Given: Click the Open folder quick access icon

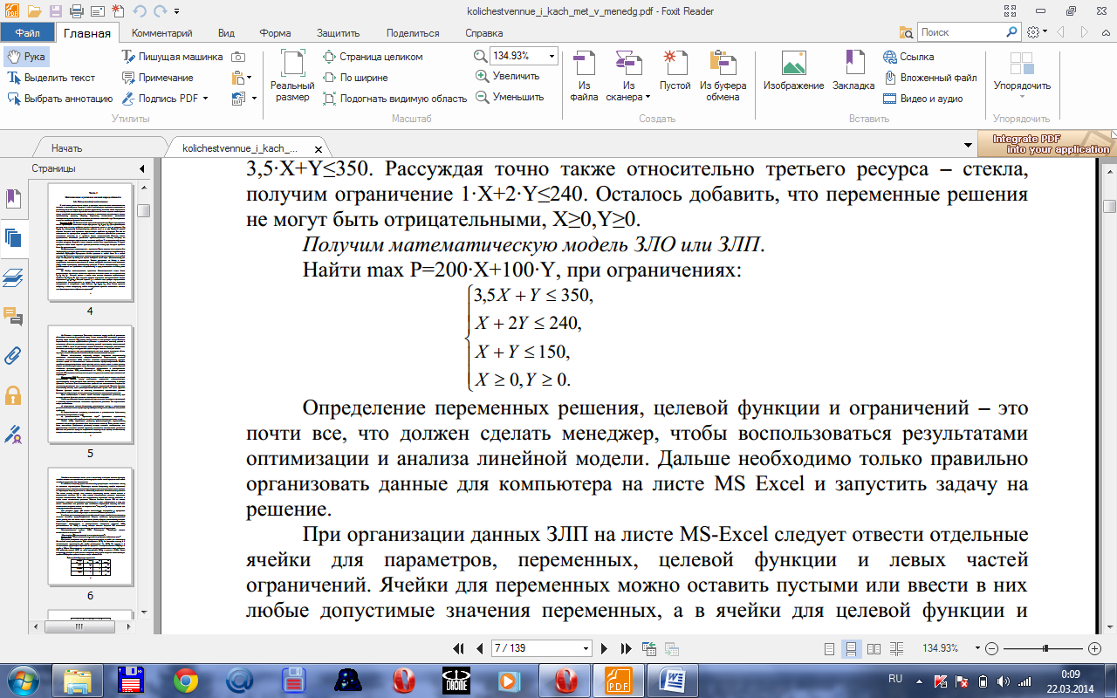Looking at the screenshot, I should 32,11.
